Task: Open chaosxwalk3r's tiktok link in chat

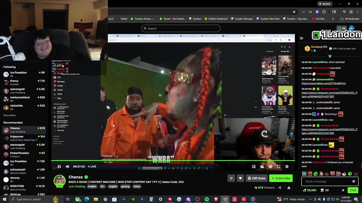Action: point(324,83)
